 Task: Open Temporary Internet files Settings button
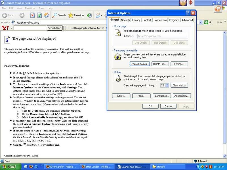179,64
